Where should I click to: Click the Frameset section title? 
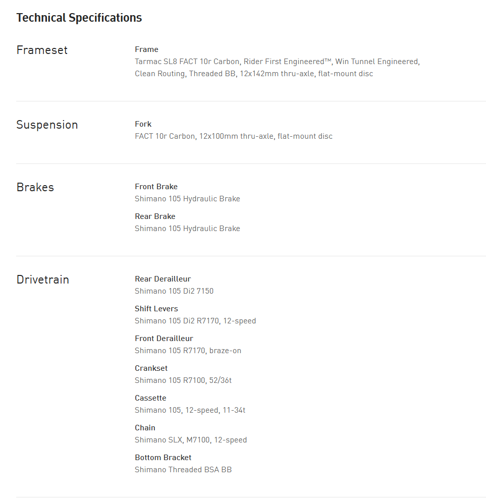click(42, 50)
